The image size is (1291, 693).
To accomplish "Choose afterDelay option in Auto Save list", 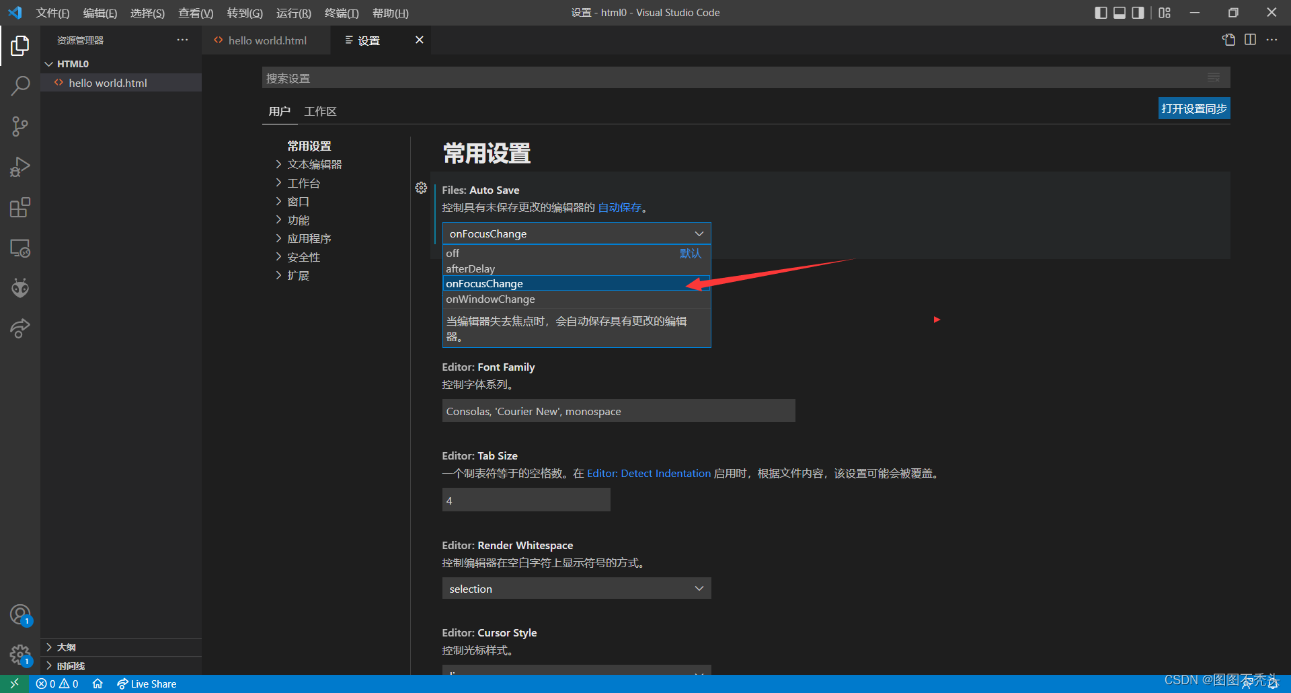I will pos(576,268).
